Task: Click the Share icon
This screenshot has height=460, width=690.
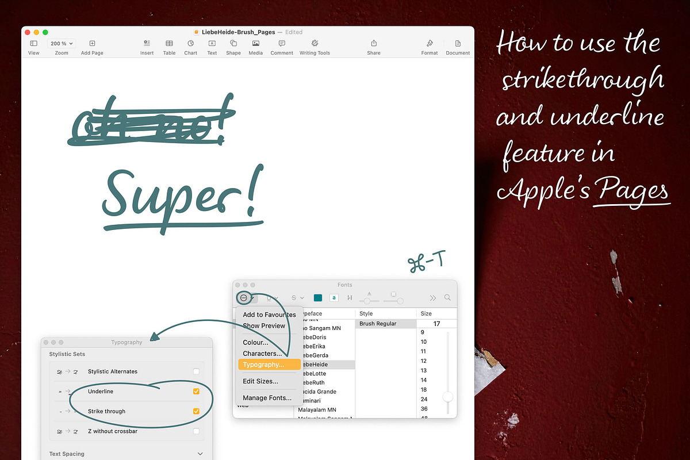Action: coord(374,43)
